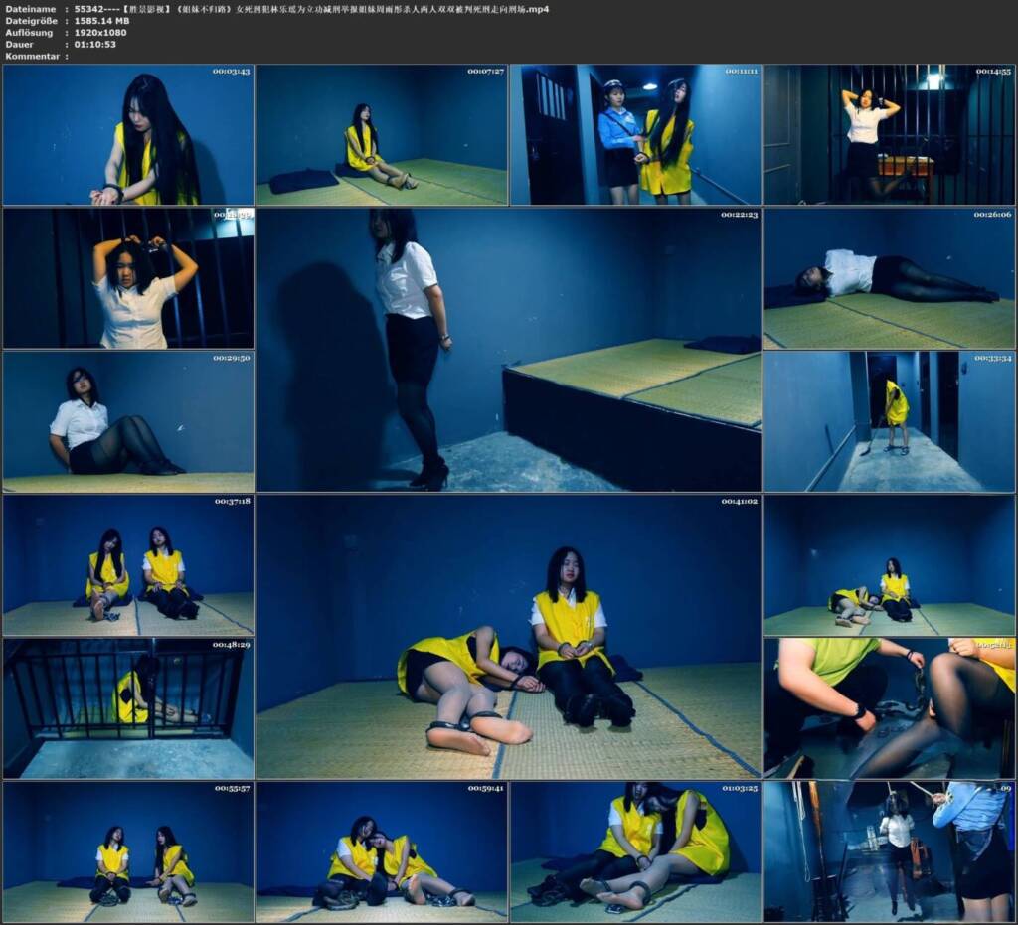
Task: Click the 'Kommentar' label
Action: point(32,56)
